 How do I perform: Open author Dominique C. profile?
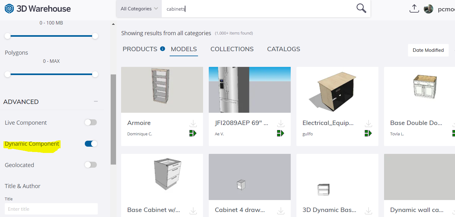[140, 134]
